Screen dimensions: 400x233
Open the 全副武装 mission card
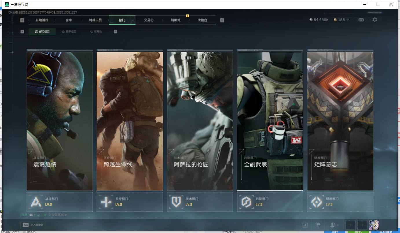[270, 121]
